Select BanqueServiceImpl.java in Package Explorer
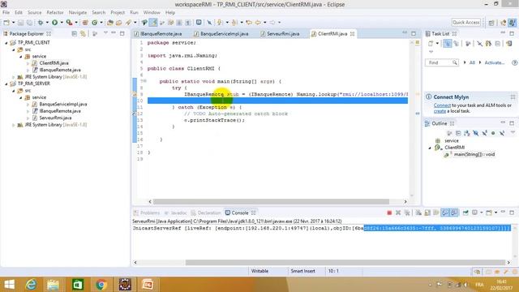 (x=63, y=105)
